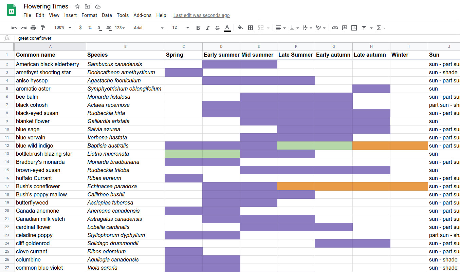This screenshot has width=460, height=272.
Task: Toggle bold formatting
Action: coord(198,28)
